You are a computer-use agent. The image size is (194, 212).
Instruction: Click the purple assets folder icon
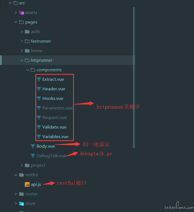(x=21, y=13)
